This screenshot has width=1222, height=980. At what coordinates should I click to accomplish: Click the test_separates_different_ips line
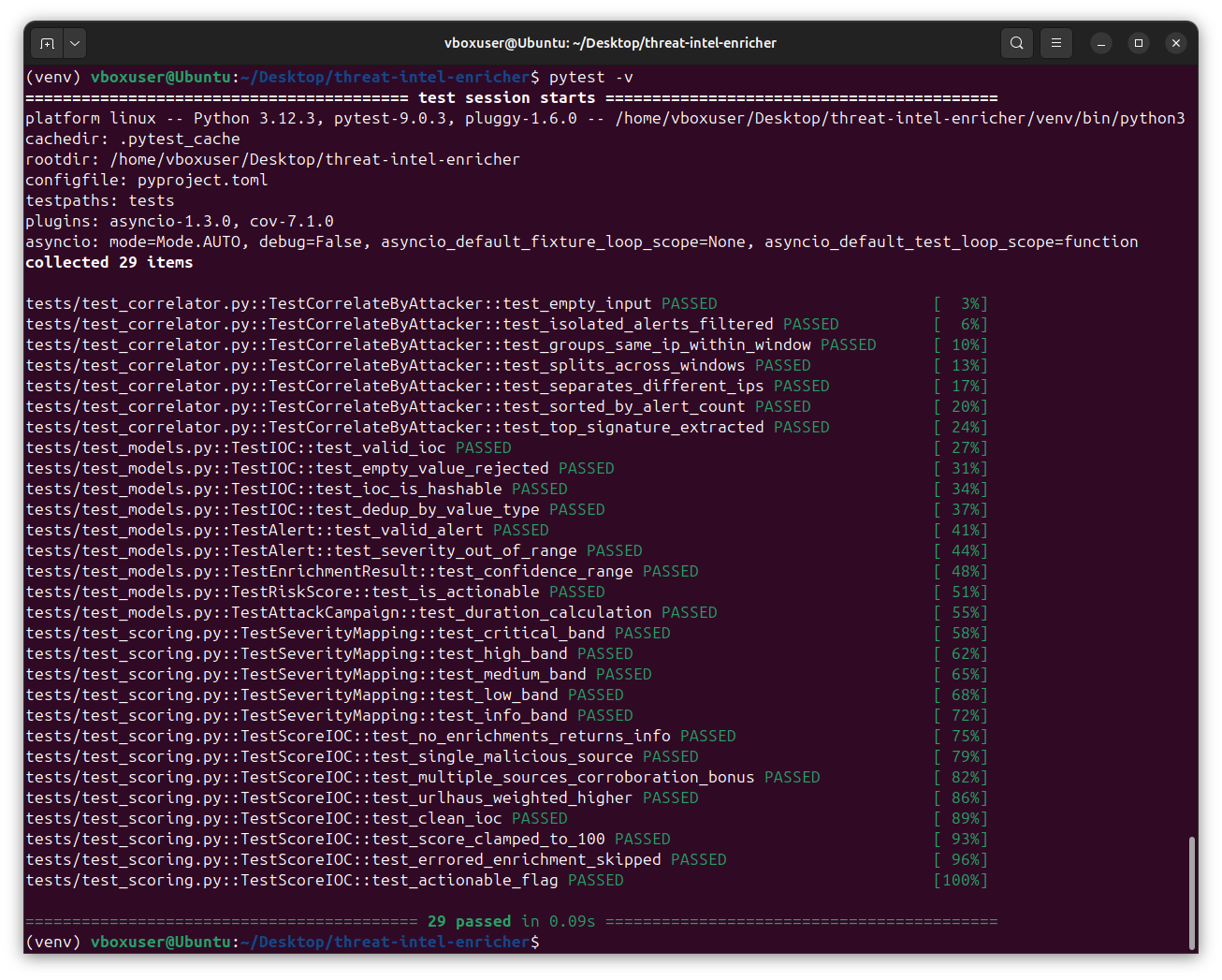click(x=506, y=386)
